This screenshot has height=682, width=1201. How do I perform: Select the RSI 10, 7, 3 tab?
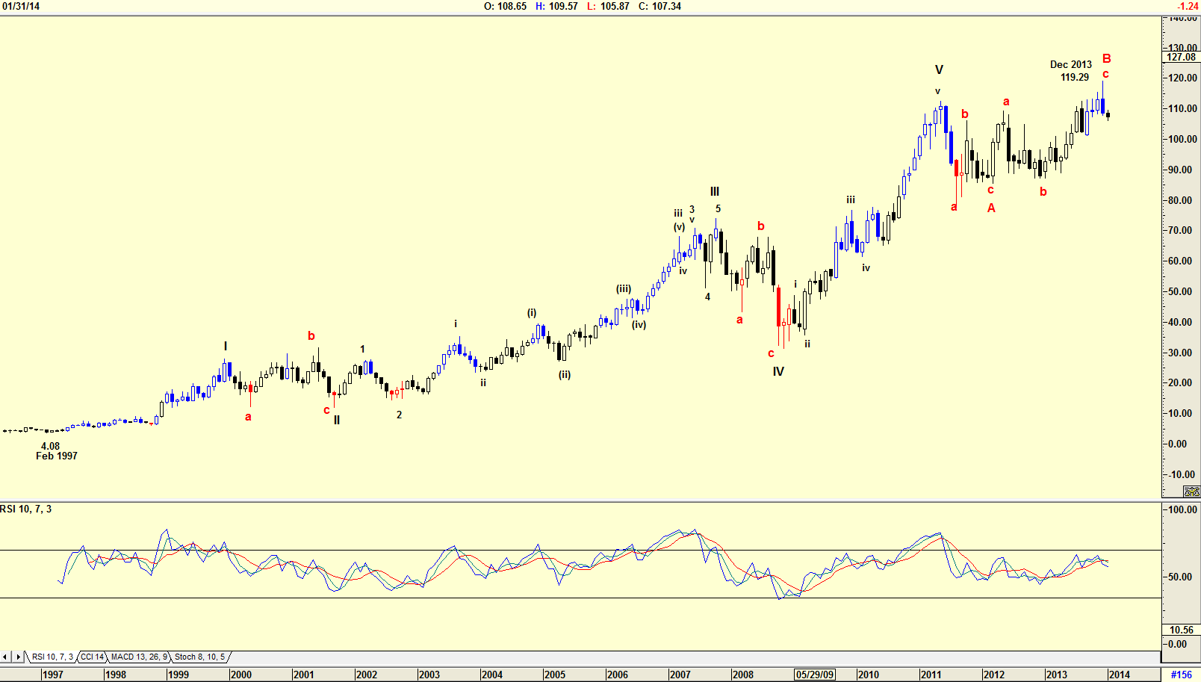pos(52,657)
